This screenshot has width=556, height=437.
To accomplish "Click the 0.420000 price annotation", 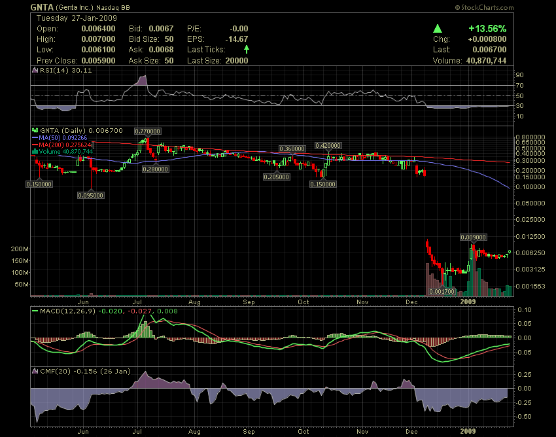I will tap(328, 145).
